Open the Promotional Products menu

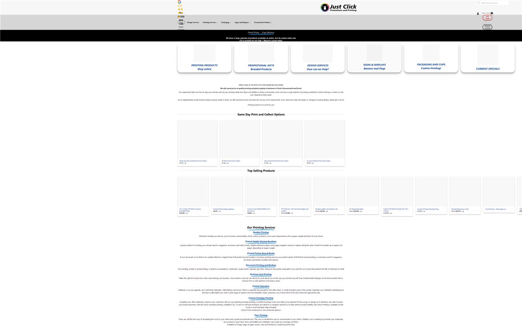(263, 22)
